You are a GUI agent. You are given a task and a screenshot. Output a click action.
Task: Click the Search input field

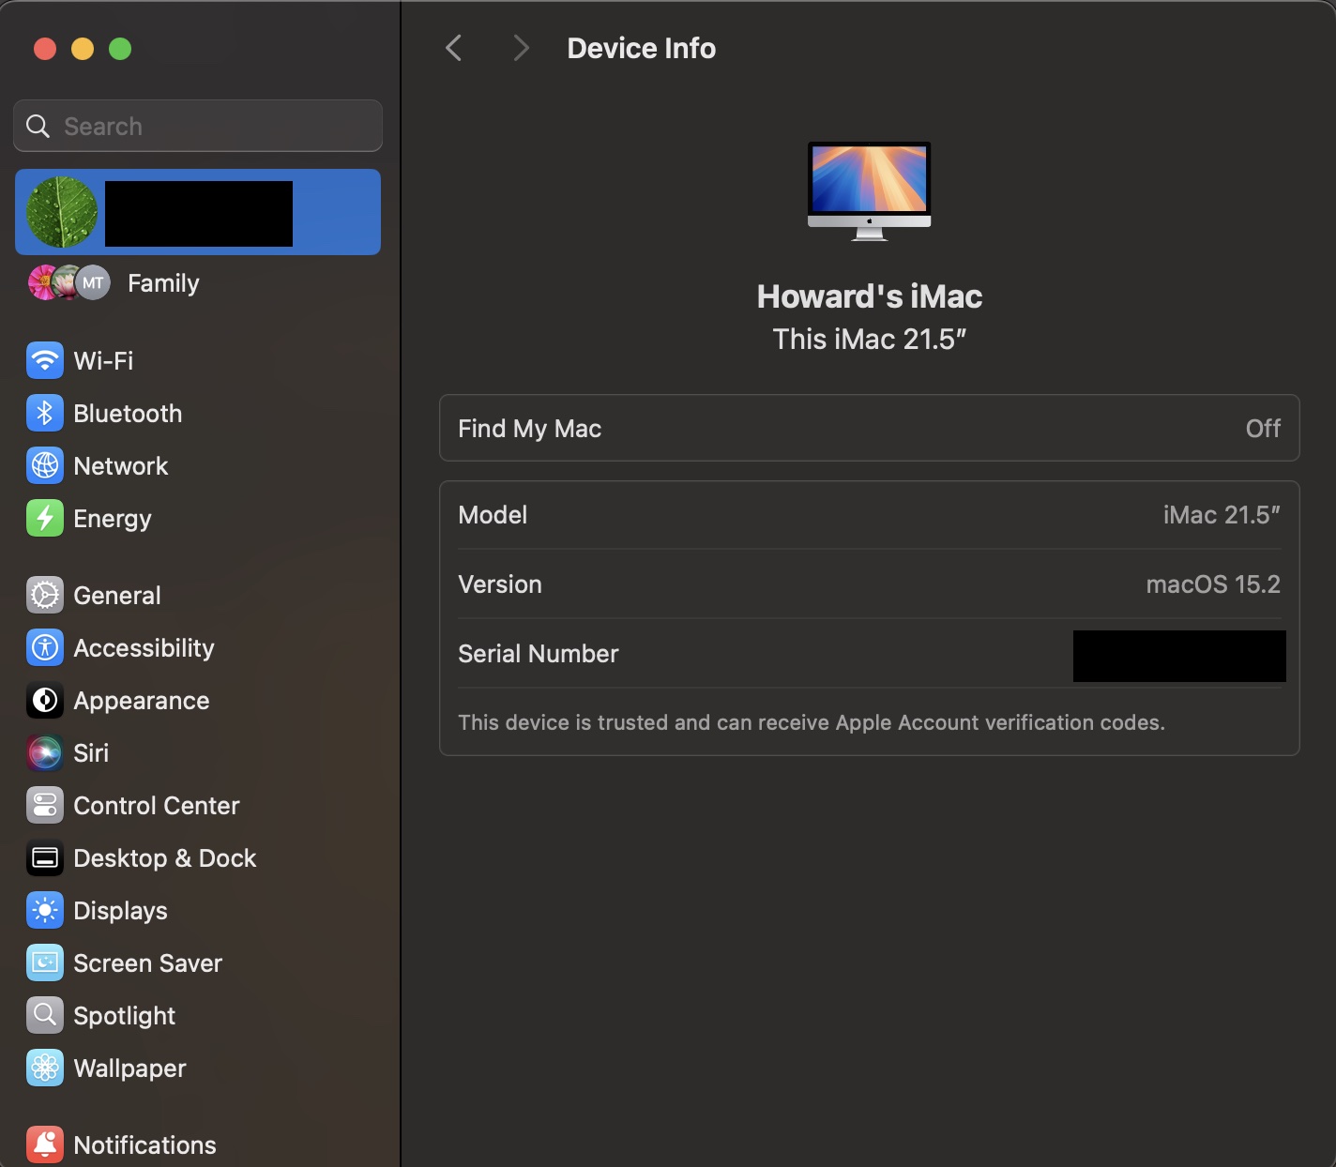pos(198,126)
